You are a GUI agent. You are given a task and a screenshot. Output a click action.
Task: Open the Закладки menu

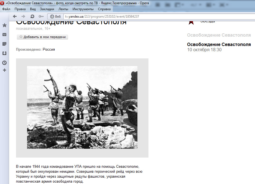tap(47, 9)
